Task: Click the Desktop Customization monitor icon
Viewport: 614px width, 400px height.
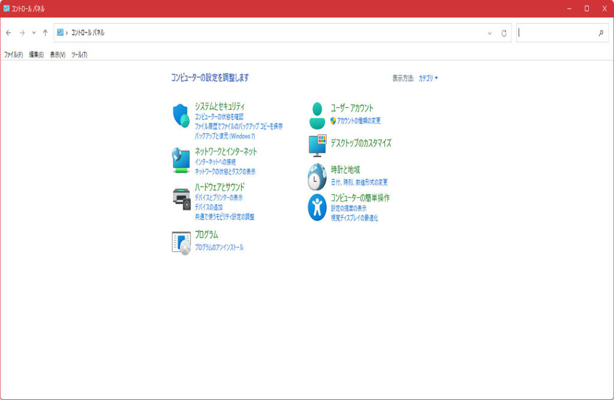Action: [317, 145]
